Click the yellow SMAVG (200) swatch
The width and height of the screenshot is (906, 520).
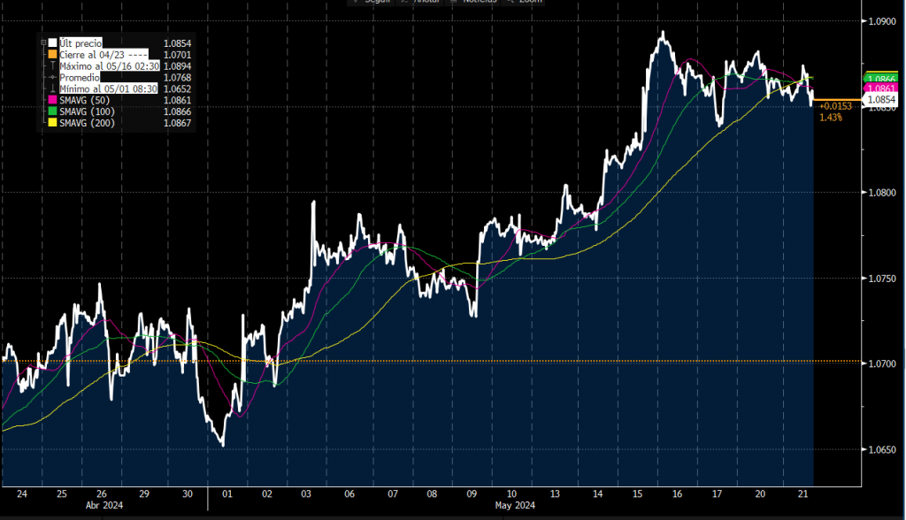[x=53, y=123]
